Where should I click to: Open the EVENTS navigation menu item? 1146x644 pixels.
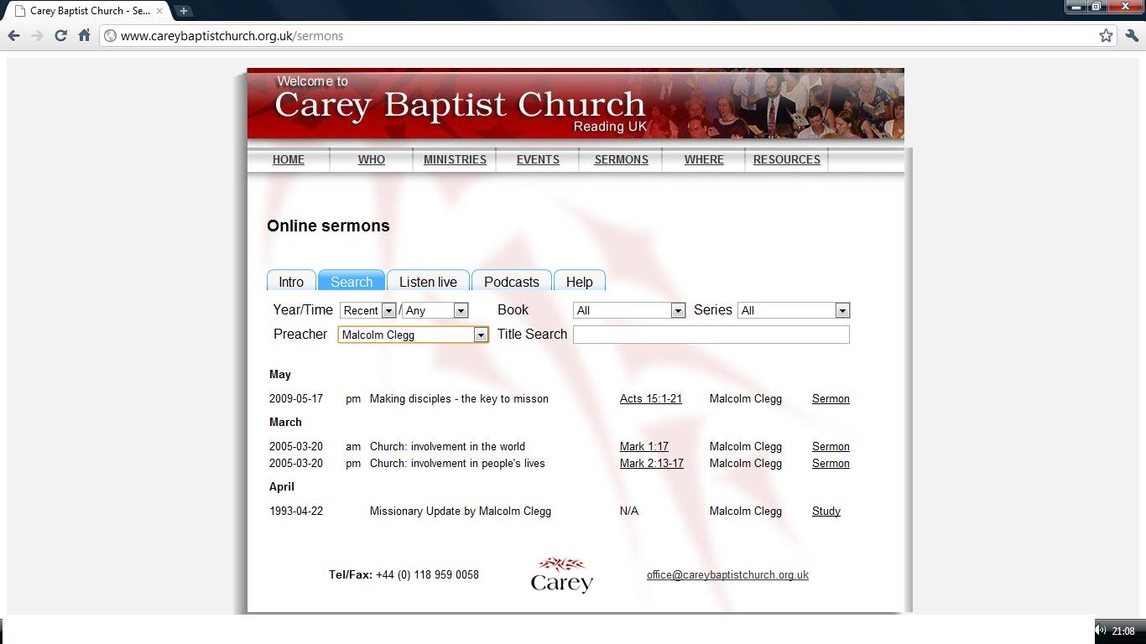click(x=538, y=159)
